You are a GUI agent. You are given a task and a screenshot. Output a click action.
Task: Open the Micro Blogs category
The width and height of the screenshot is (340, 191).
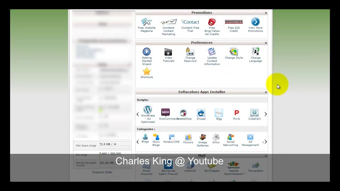point(156,140)
